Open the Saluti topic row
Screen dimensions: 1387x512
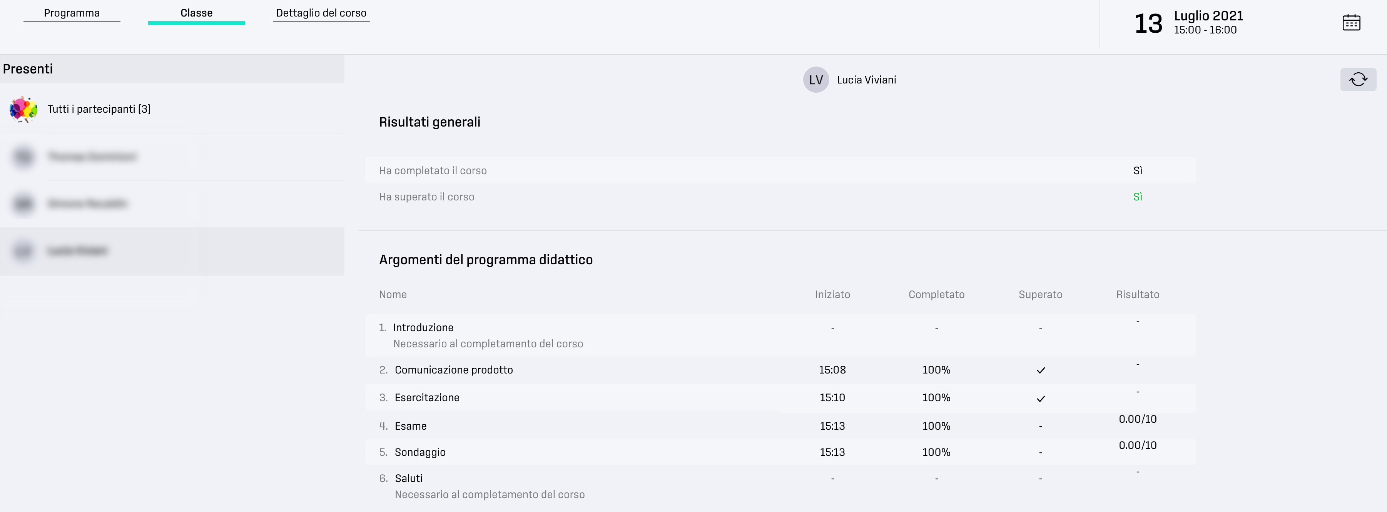[x=780, y=486]
